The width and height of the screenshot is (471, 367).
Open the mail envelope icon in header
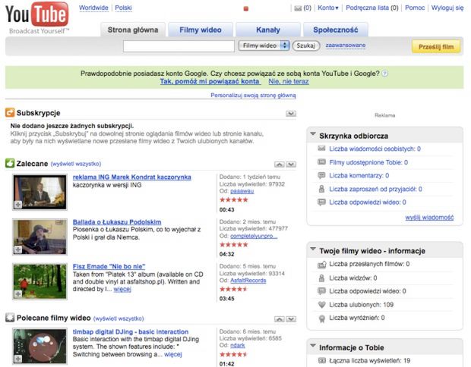[298, 8]
